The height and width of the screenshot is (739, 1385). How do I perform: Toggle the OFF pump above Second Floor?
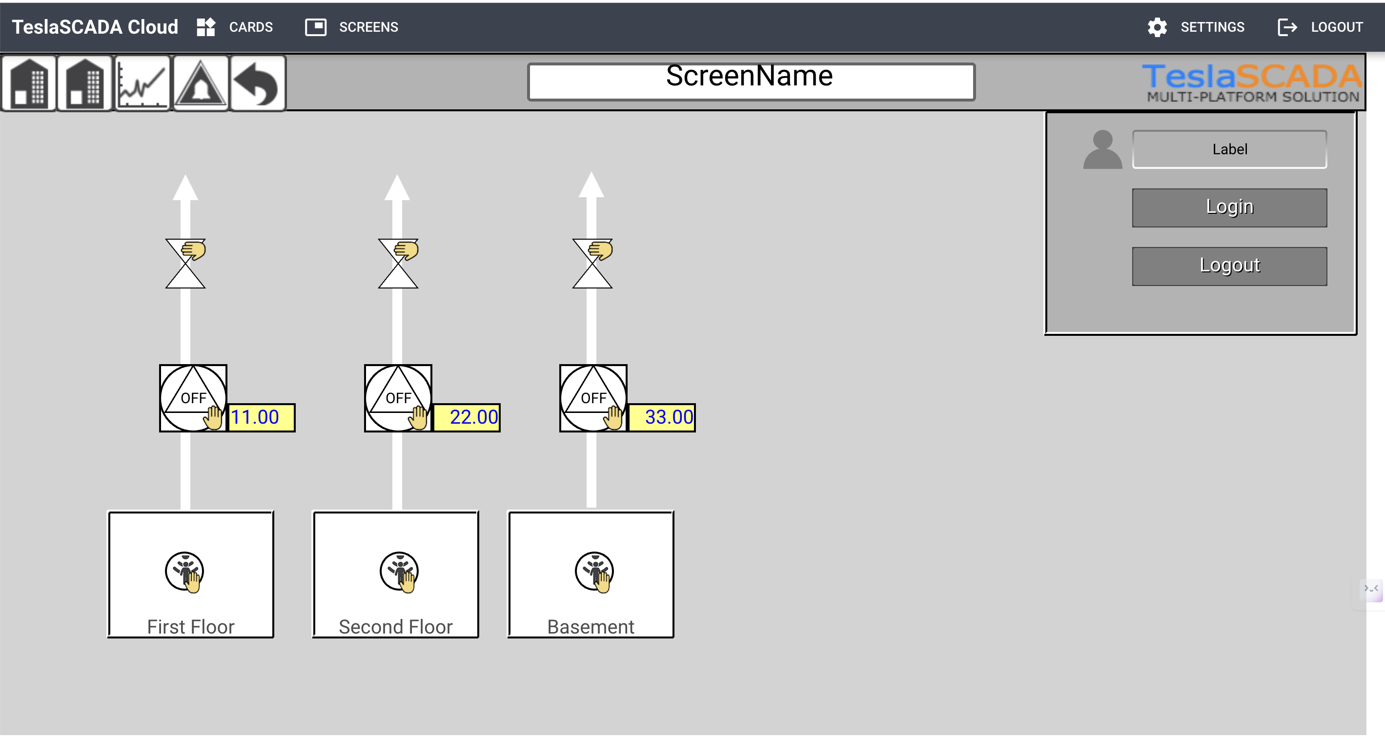pyautogui.click(x=398, y=398)
